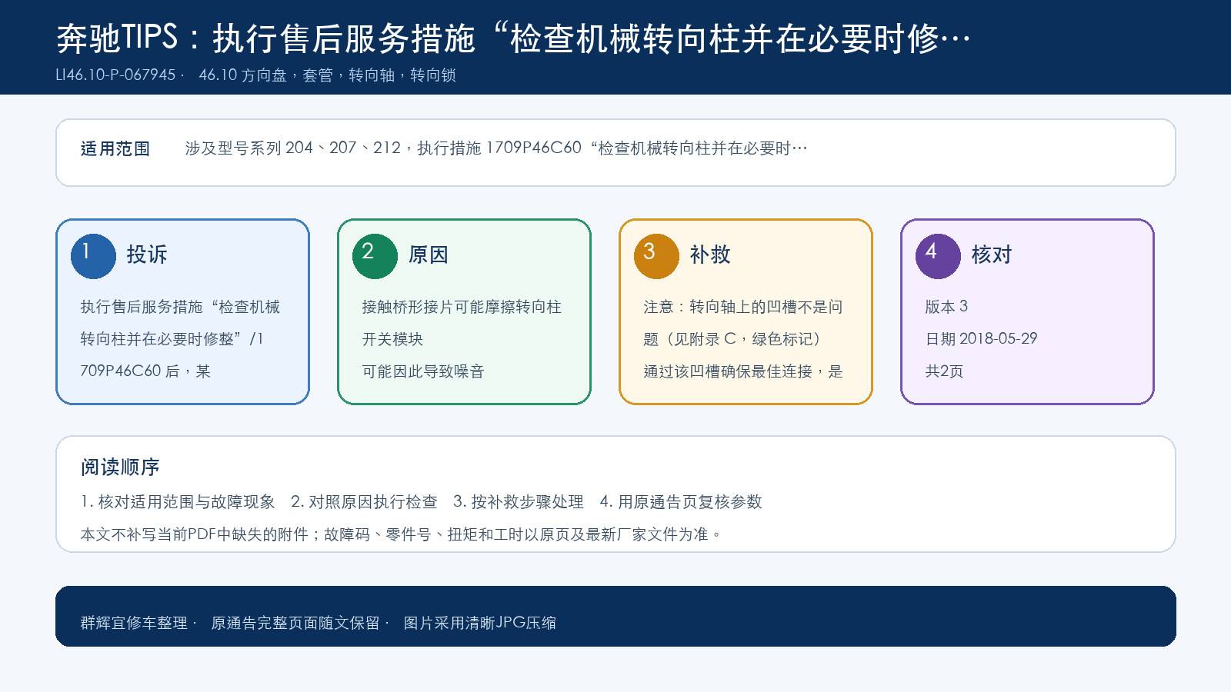
Task: Click the document number LI46.10-P-067945
Action: coord(115,75)
